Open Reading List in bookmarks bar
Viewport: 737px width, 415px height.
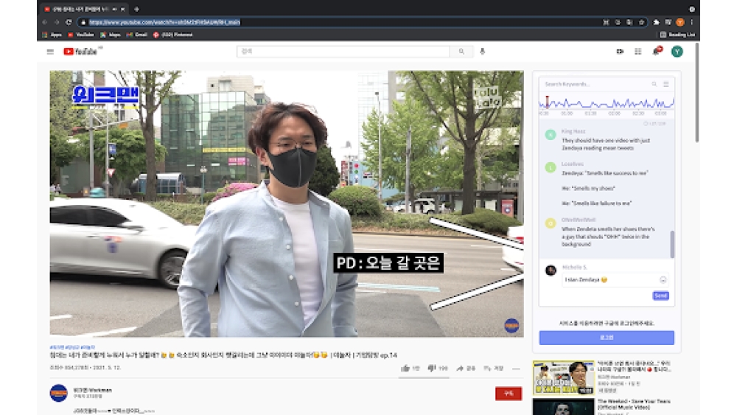point(677,35)
